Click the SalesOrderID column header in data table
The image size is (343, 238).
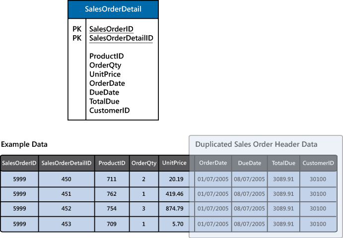point(19,163)
